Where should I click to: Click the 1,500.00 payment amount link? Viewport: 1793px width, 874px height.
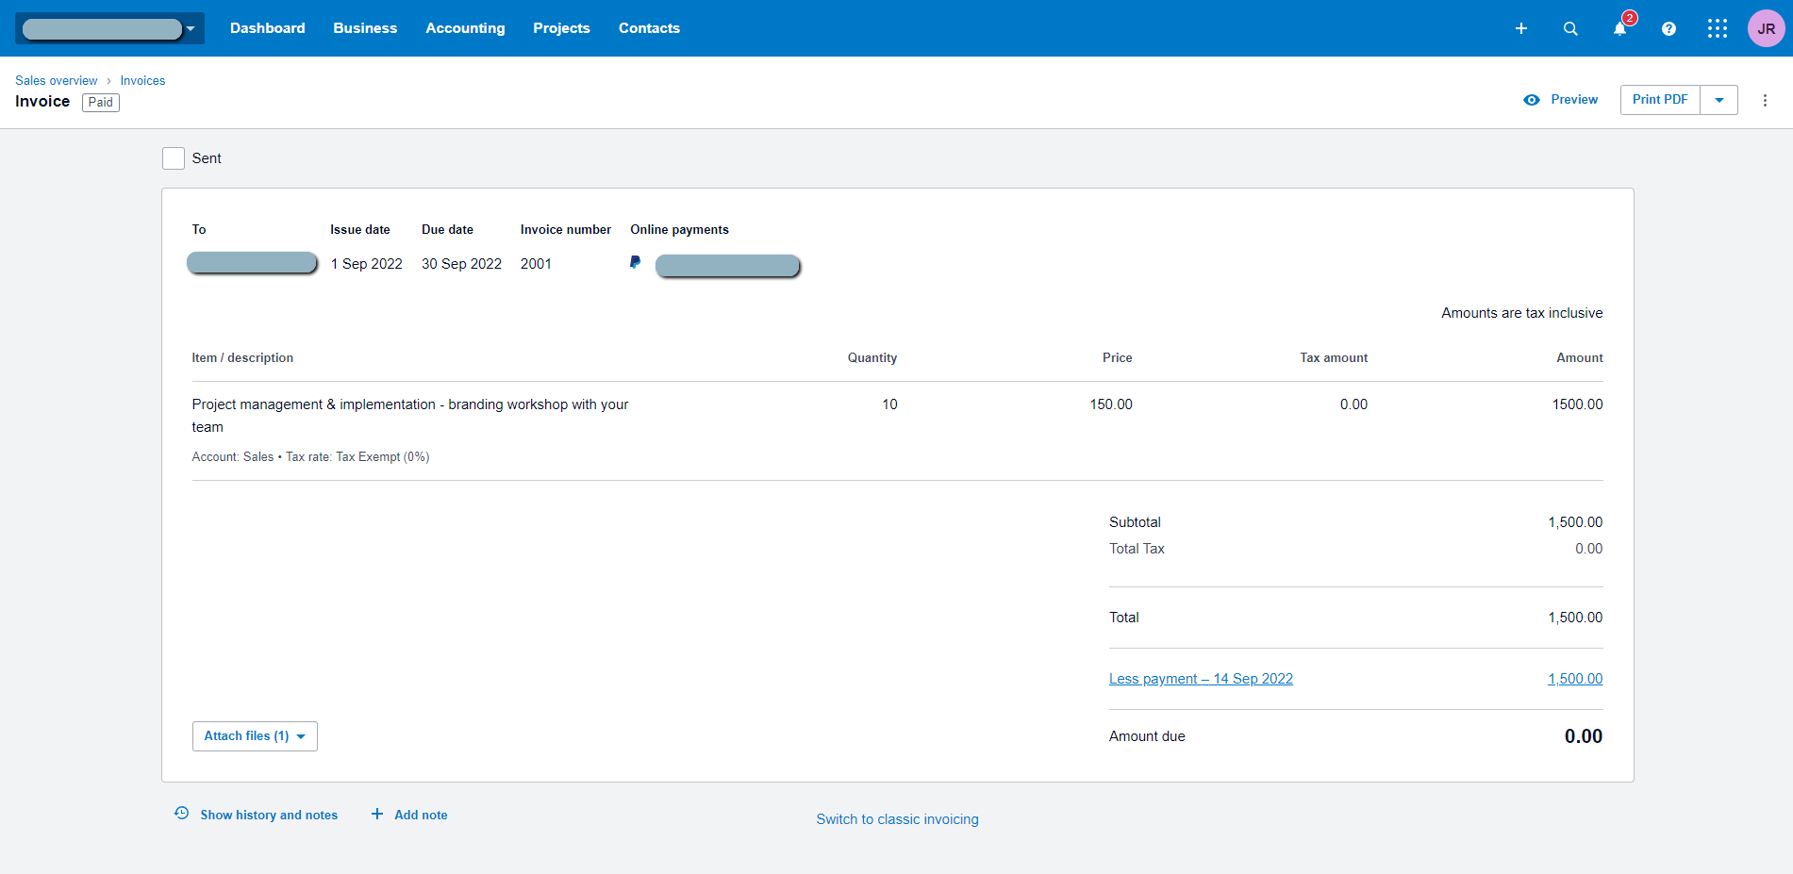coord(1575,679)
